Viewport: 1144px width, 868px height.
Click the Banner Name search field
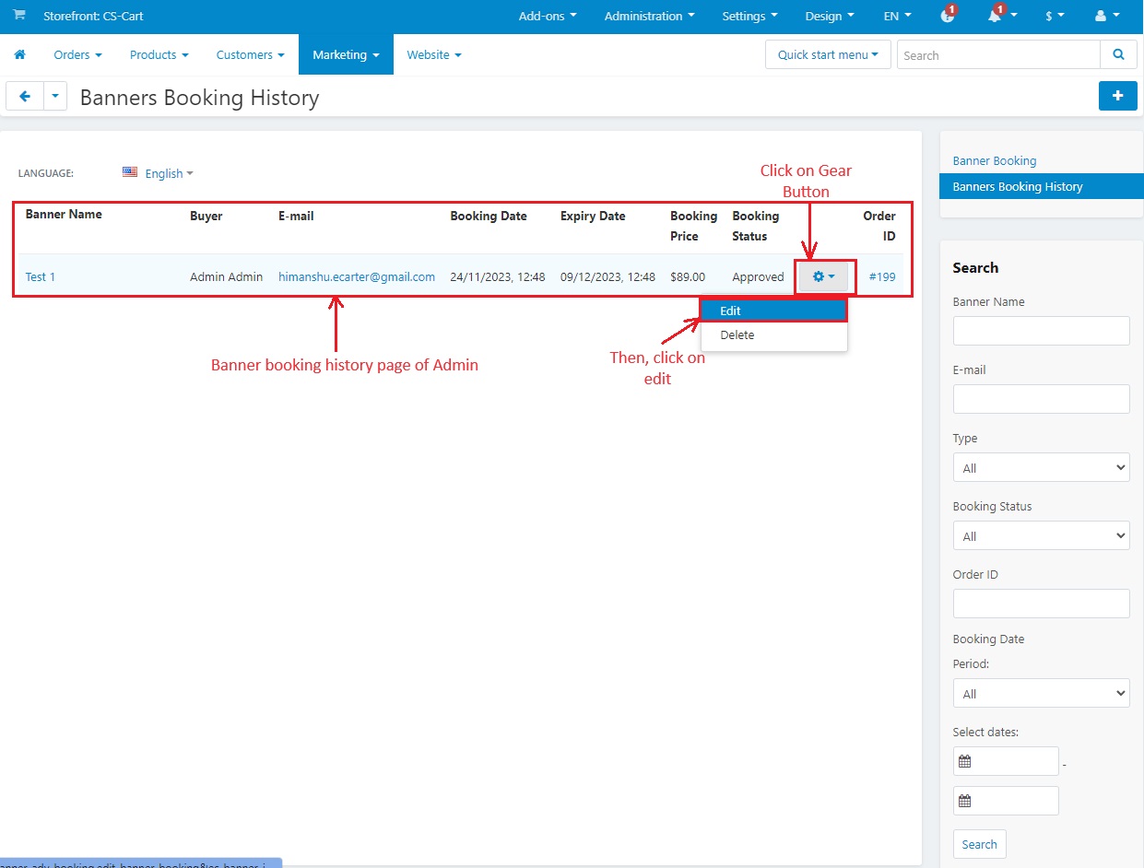[1041, 331]
